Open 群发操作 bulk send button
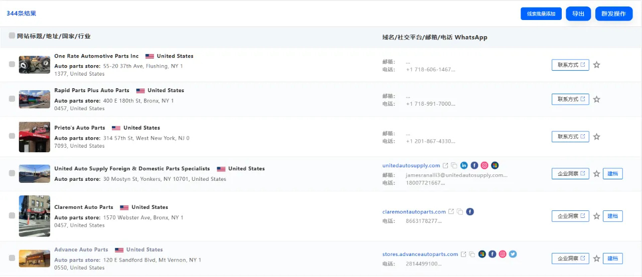Image resolution: width=642 pixels, height=277 pixels. 614,14
